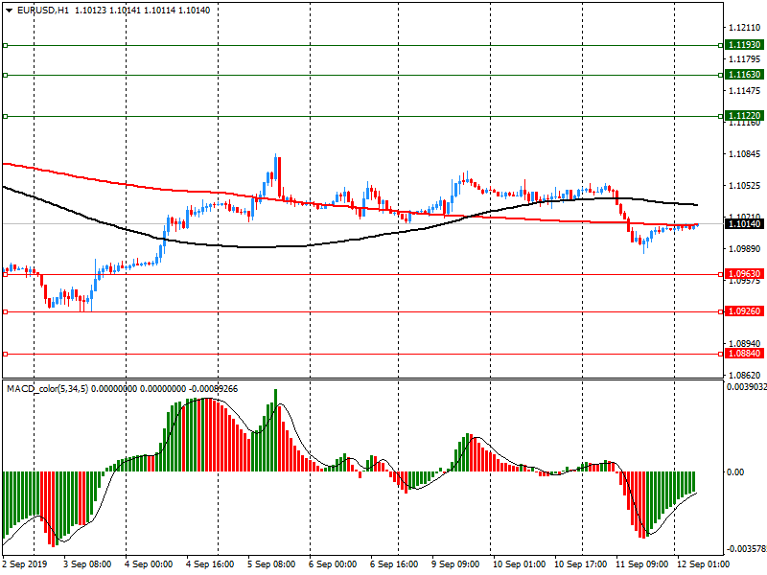Click the left handle of the 1.09260 line
Viewport: 767px width, 575px height.
[x=6, y=312]
